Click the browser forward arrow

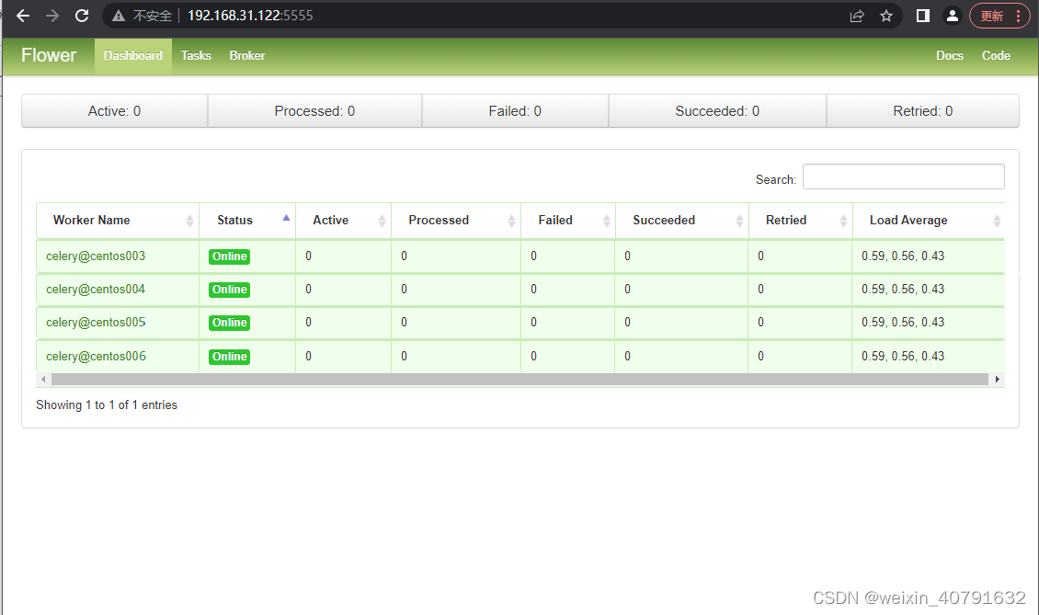click(52, 16)
